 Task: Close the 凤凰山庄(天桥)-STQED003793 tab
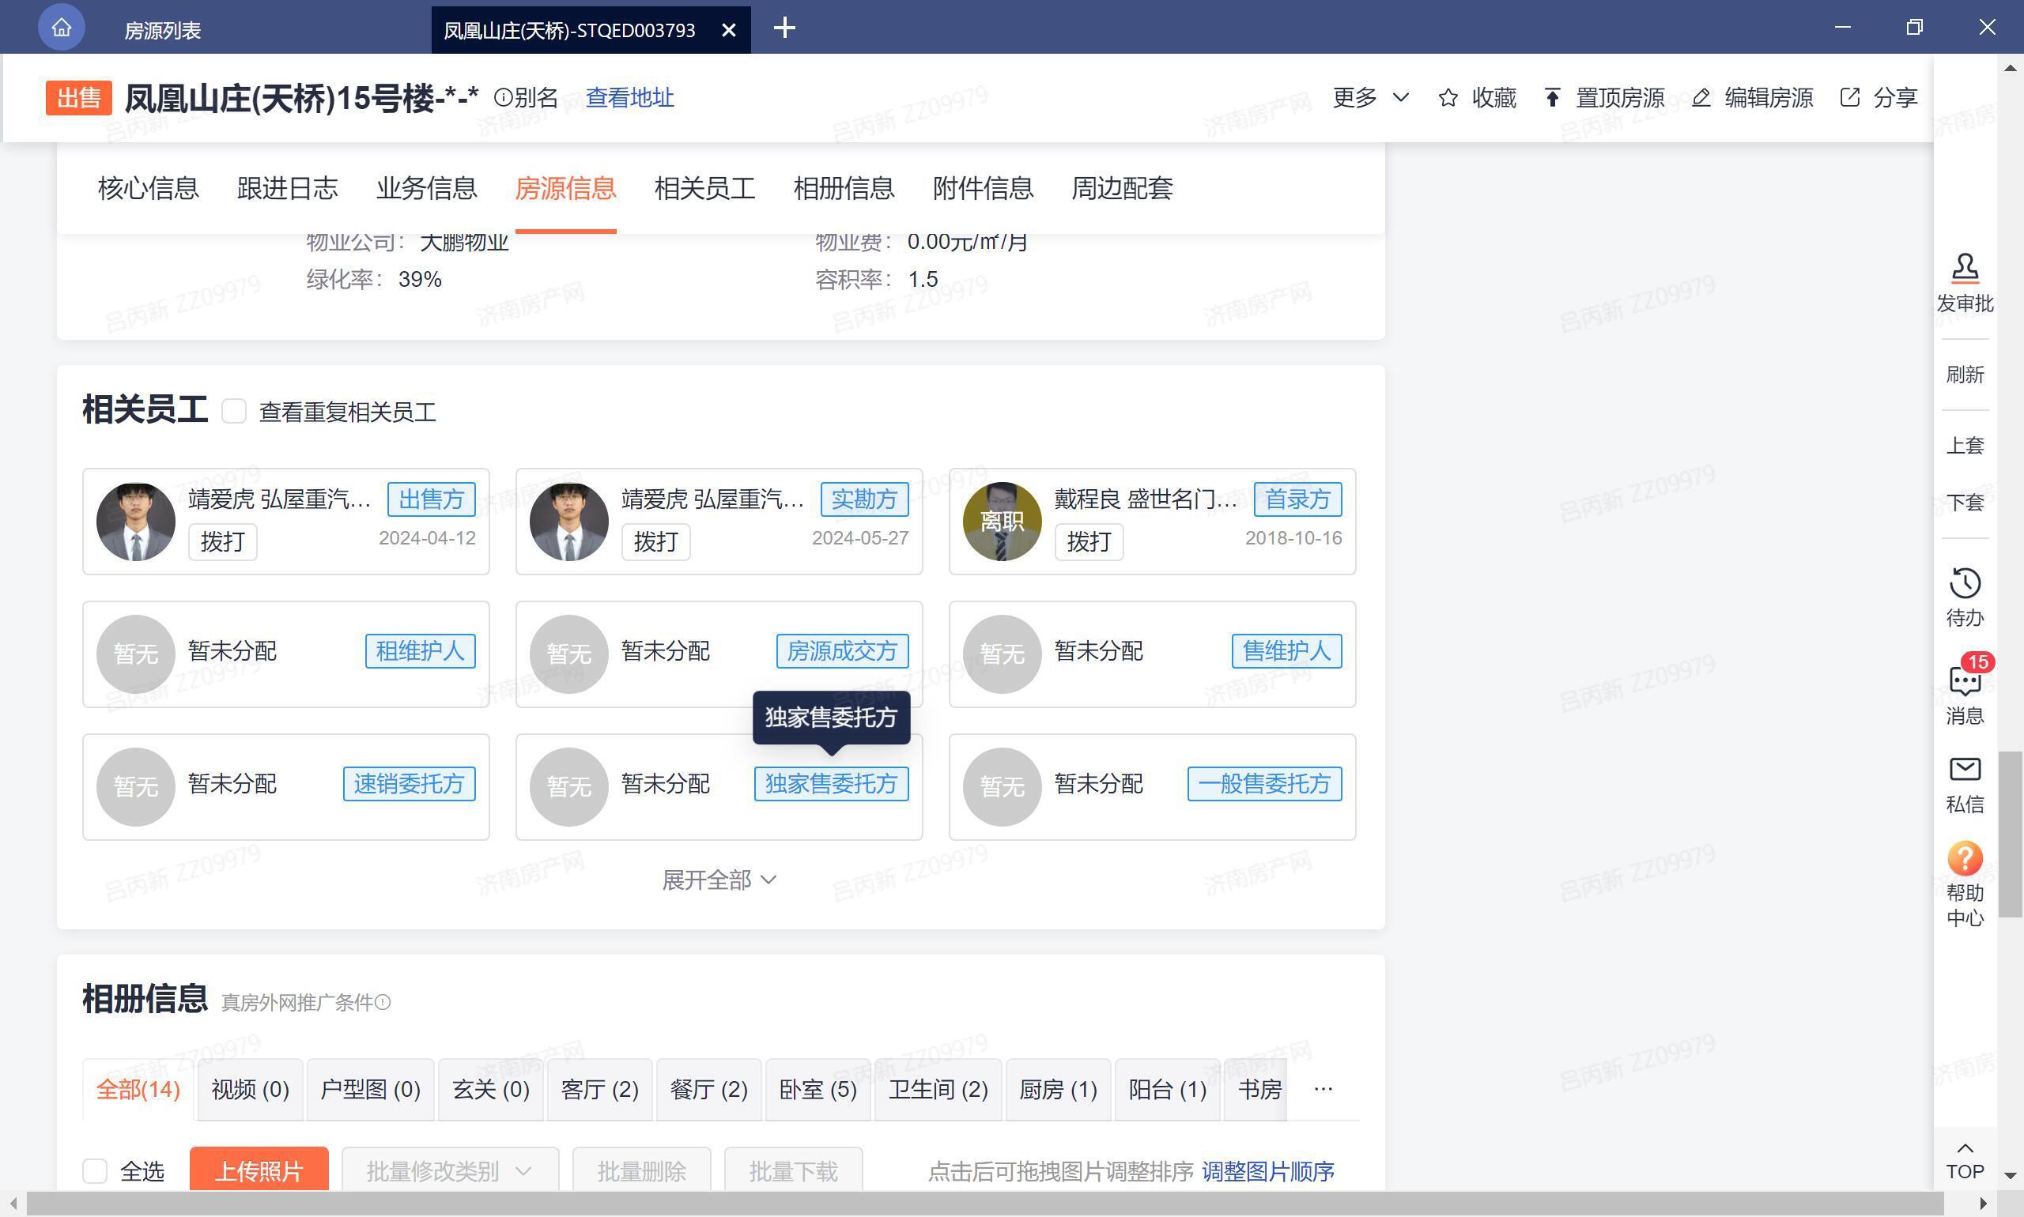pos(727,30)
